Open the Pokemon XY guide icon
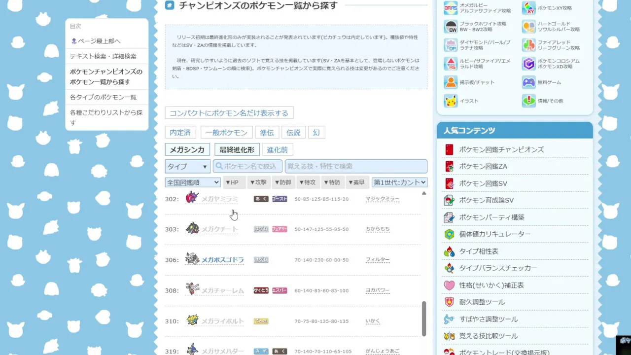Screen dimensions: 631x355 pyautogui.click(x=529, y=8)
